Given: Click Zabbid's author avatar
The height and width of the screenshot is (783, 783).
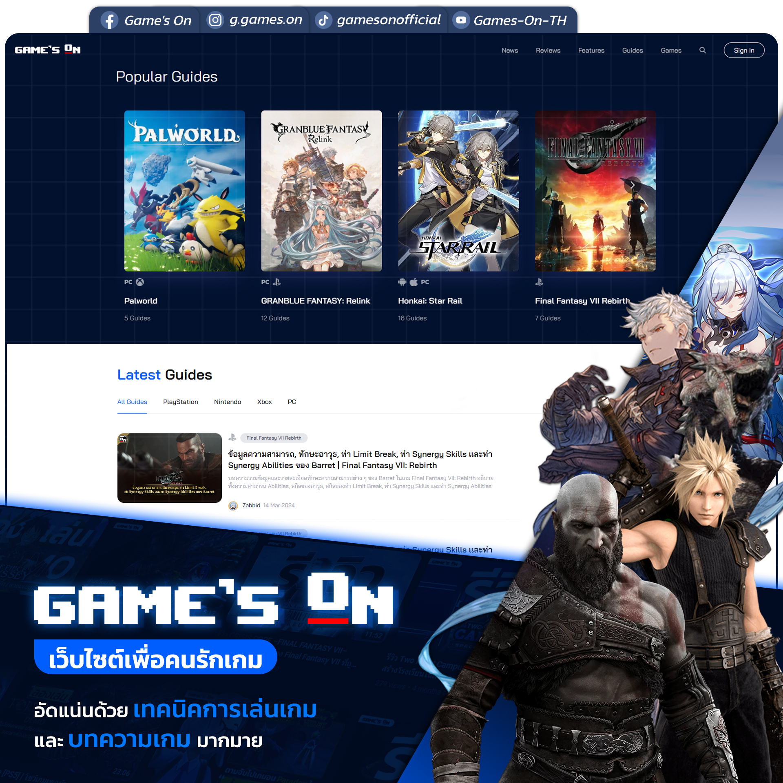Looking at the screenshot, I should point(233,506).
